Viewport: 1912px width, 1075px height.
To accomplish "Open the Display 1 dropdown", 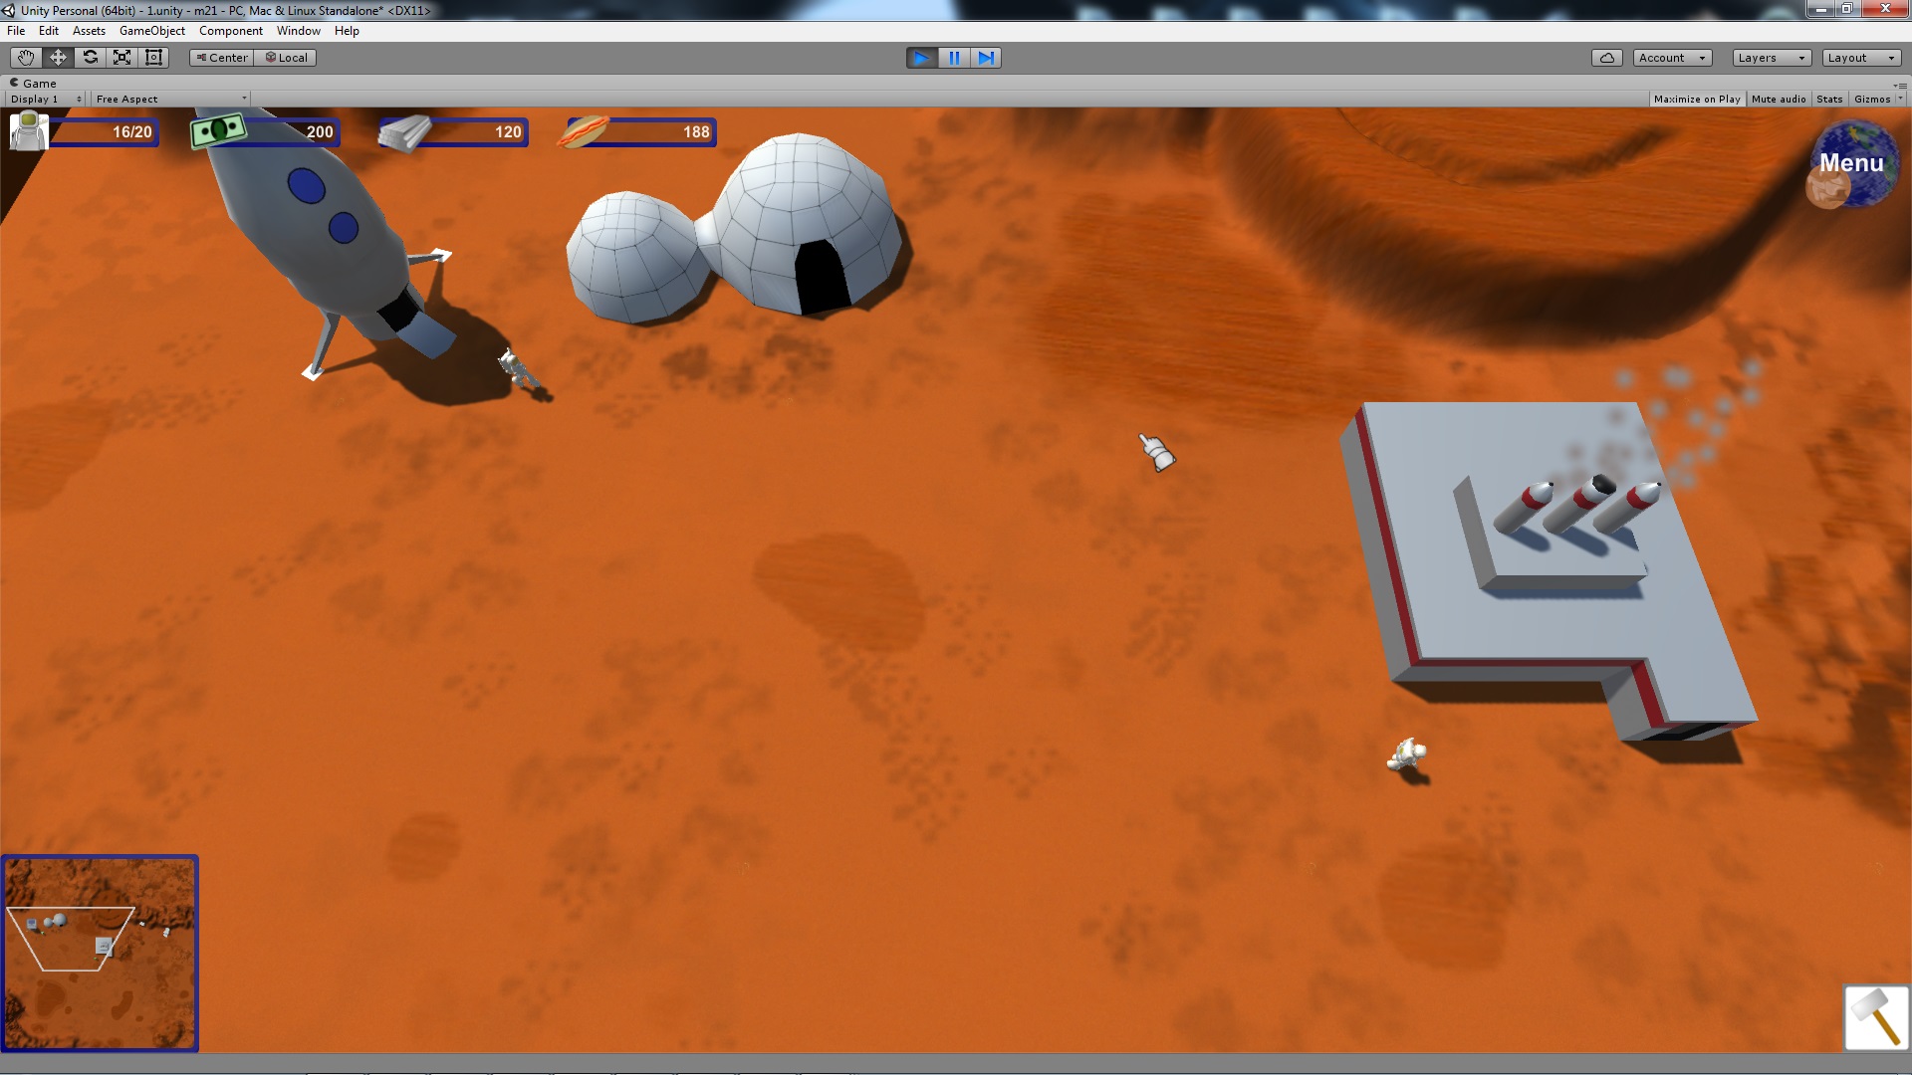I will pos(46,99).
